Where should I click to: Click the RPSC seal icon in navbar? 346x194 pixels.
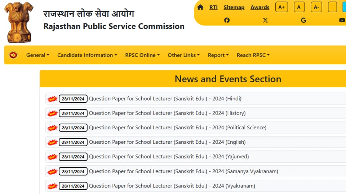pyautogui.click(x=13, y=55)
